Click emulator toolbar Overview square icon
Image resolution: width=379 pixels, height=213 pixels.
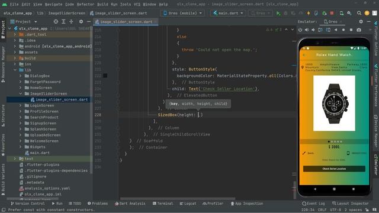[x=351, y=30]
